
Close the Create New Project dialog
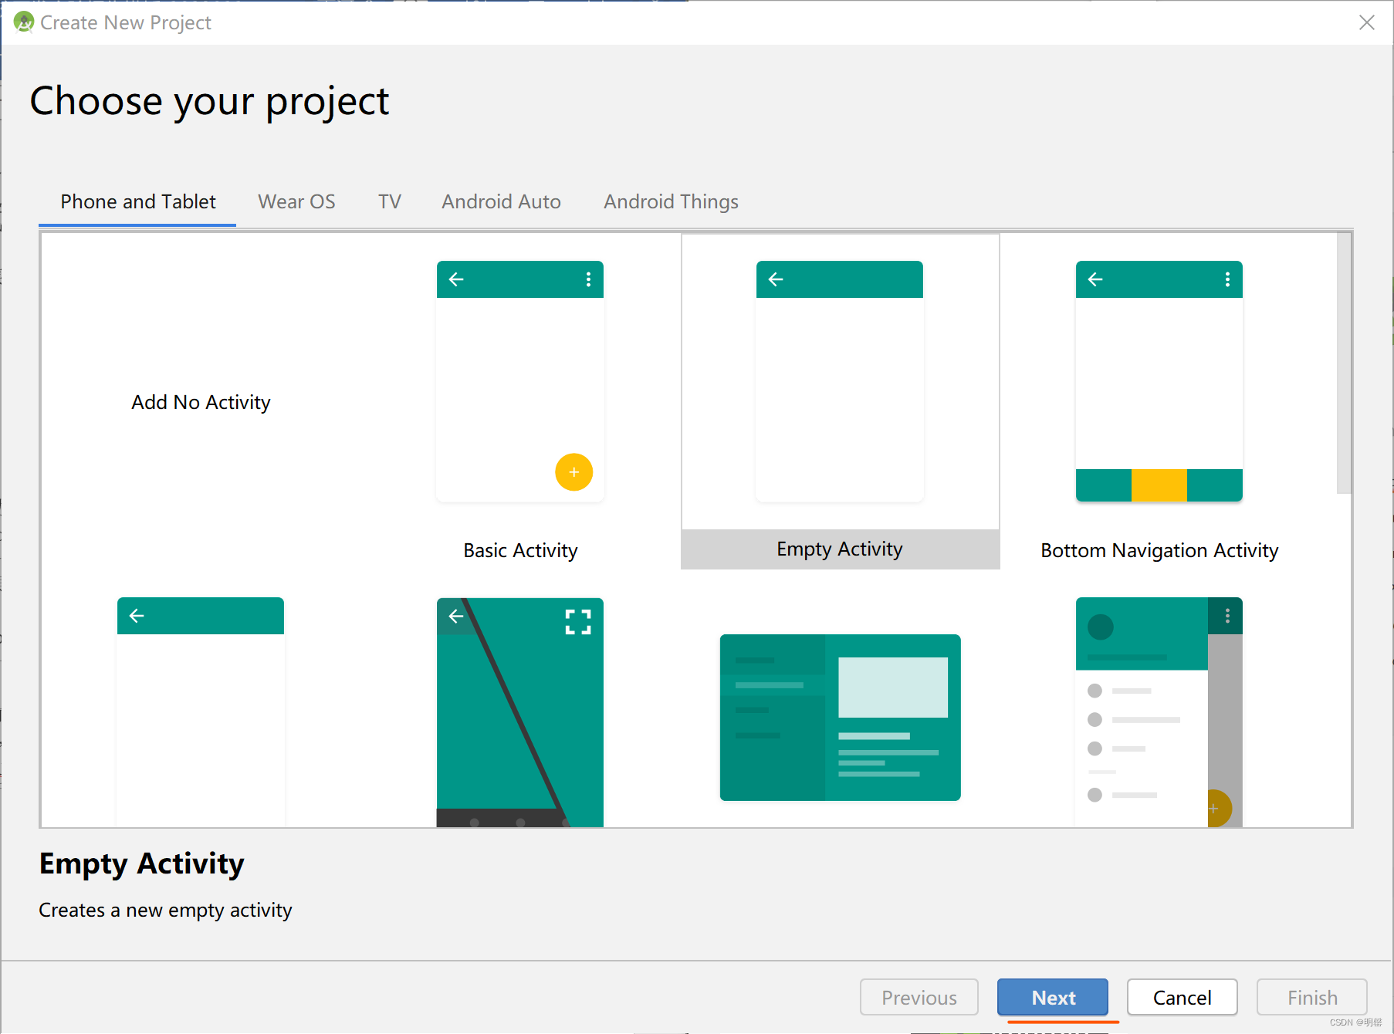coord(1367,22)
